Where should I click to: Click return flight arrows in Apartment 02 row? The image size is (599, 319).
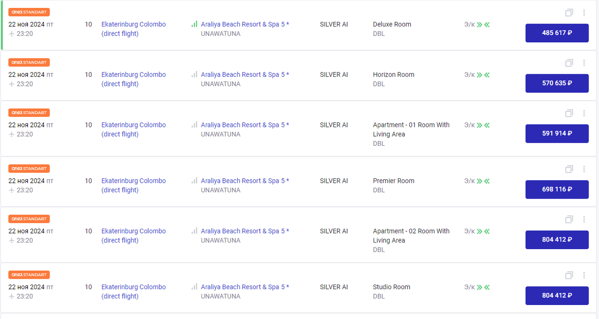487,232
